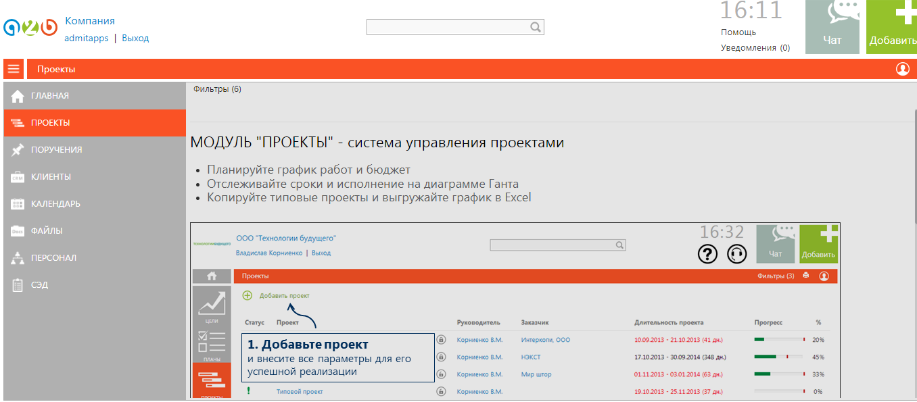Toggle the lock icon beside Типовой проект
This screenshot has height=402, width=917.
tap(442, 391)
